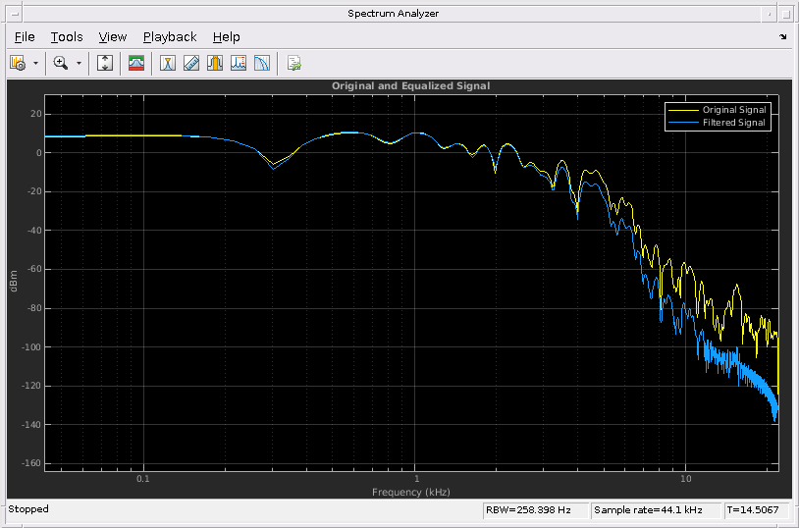Open the CCDF Measurements icon

(x=261, y=63)
